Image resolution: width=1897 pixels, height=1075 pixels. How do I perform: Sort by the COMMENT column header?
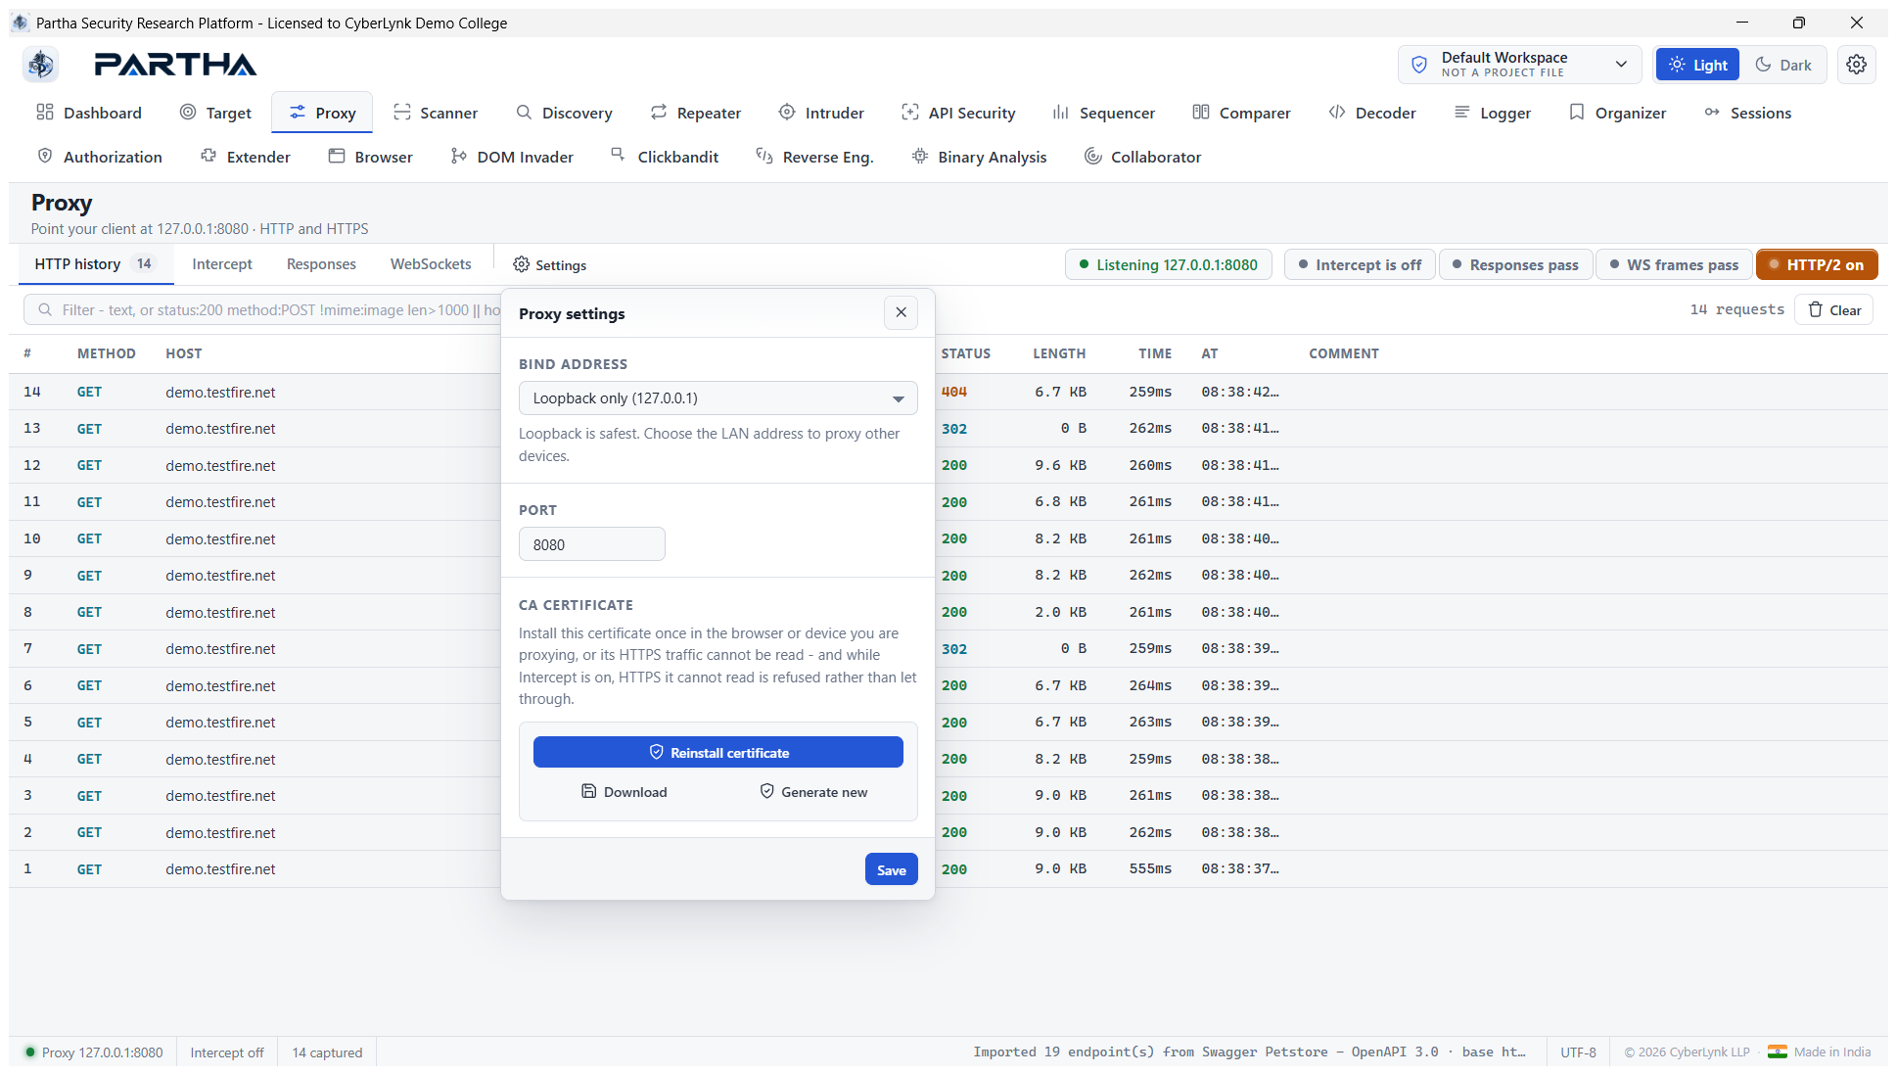coord(1344,353)
